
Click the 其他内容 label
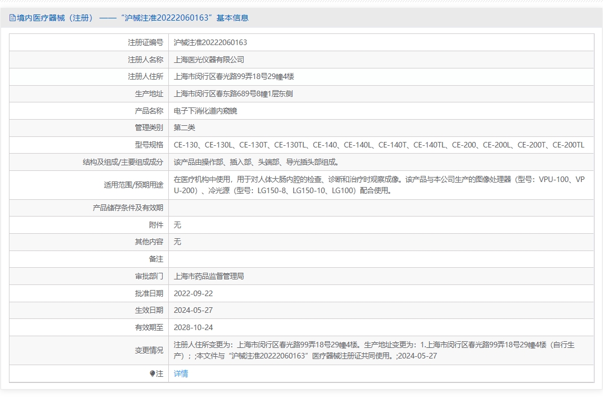tap(149, 242)
